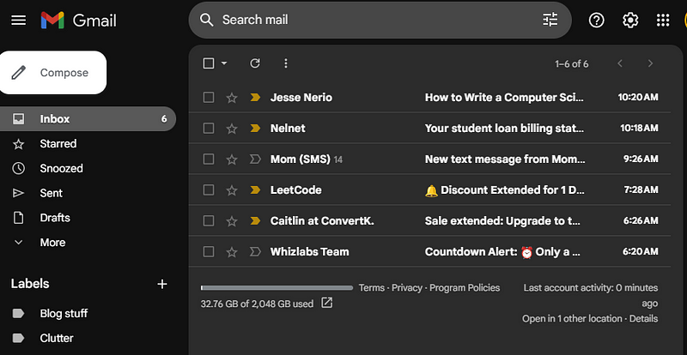Open the Support help icon

[596, 20]
